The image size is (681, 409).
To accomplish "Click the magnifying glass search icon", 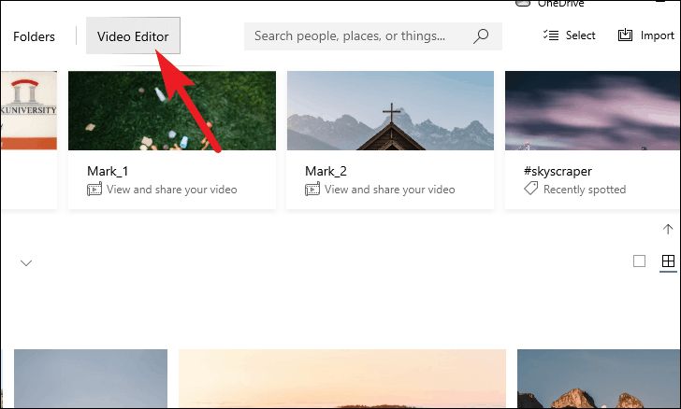I will [481, 36].
